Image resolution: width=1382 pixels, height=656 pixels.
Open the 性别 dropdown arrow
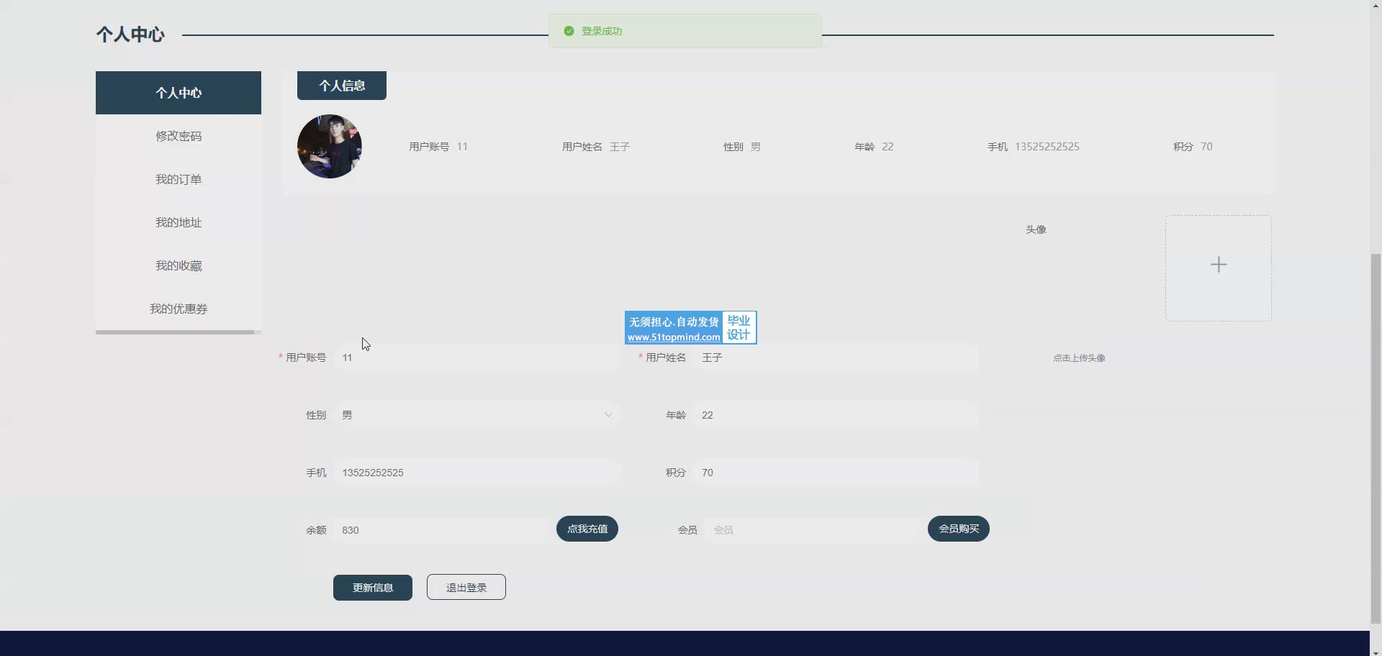point(608,415)
